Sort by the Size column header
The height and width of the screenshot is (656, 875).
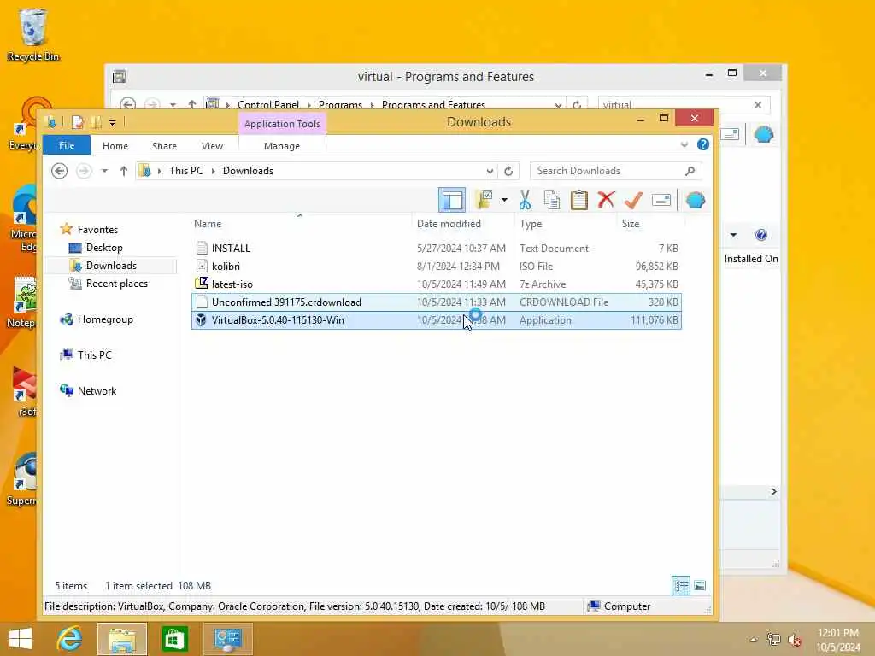650,224
